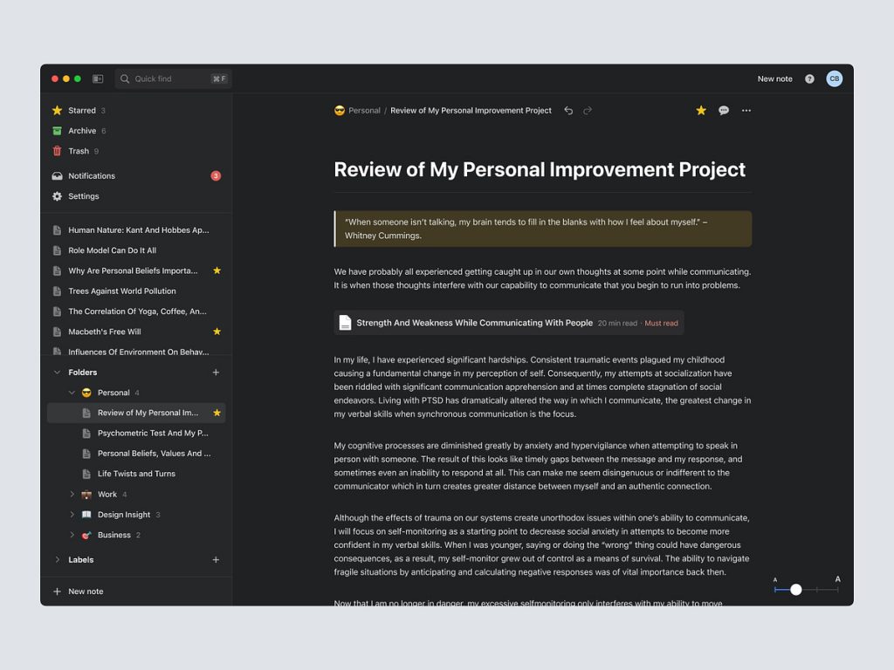The width and height of the screenshot is (894, 670).
Task: Click the redo arrow in the note header
Action: (588, 111)
